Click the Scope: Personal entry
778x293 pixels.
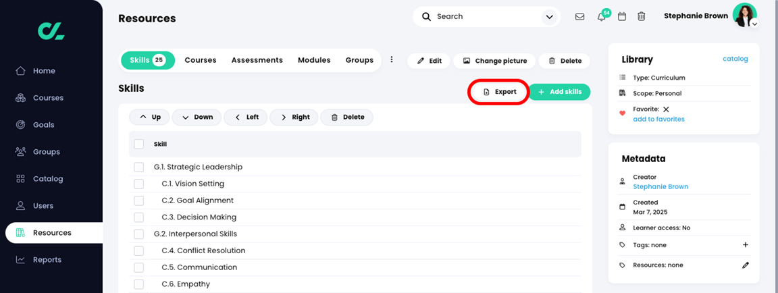pyautogui.click(x=657, y=93)
